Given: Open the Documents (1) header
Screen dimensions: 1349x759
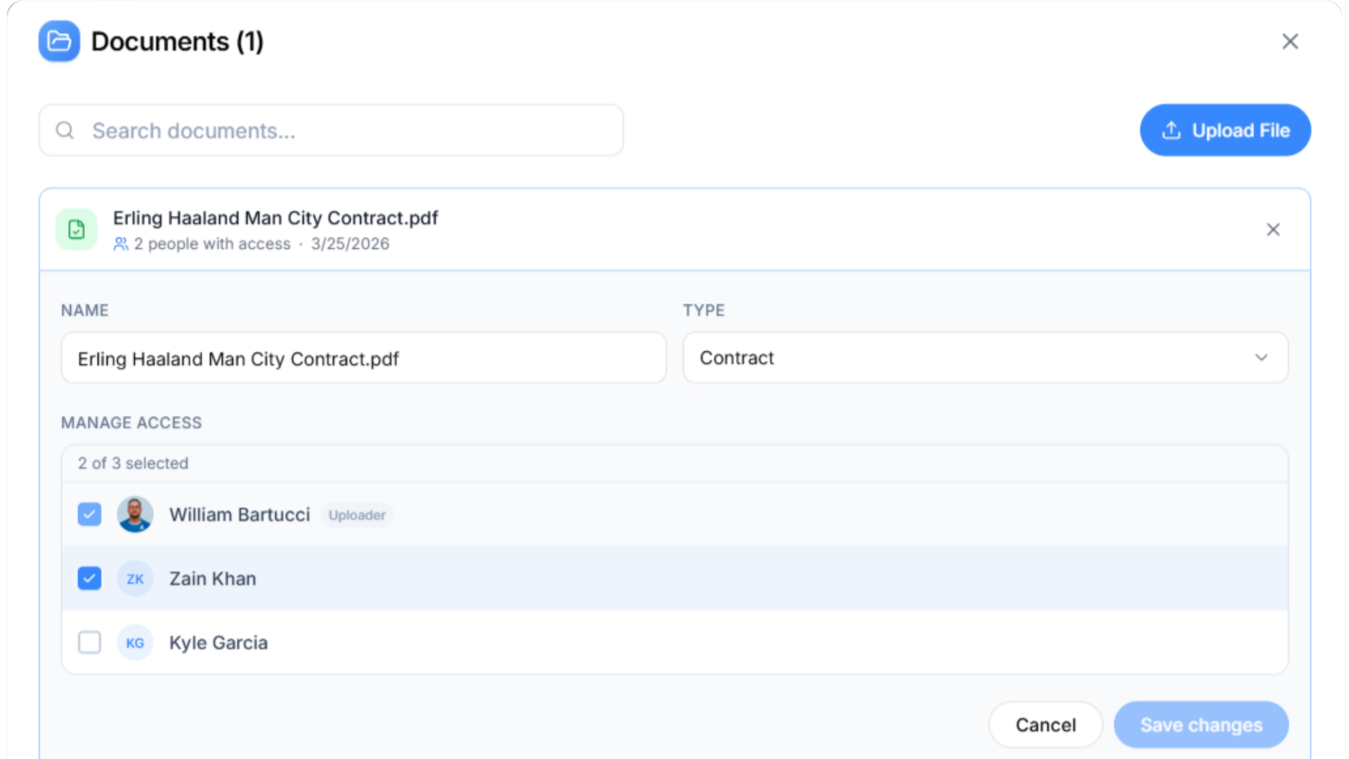Looking at the screenshot, I should (x=178, y=41).
